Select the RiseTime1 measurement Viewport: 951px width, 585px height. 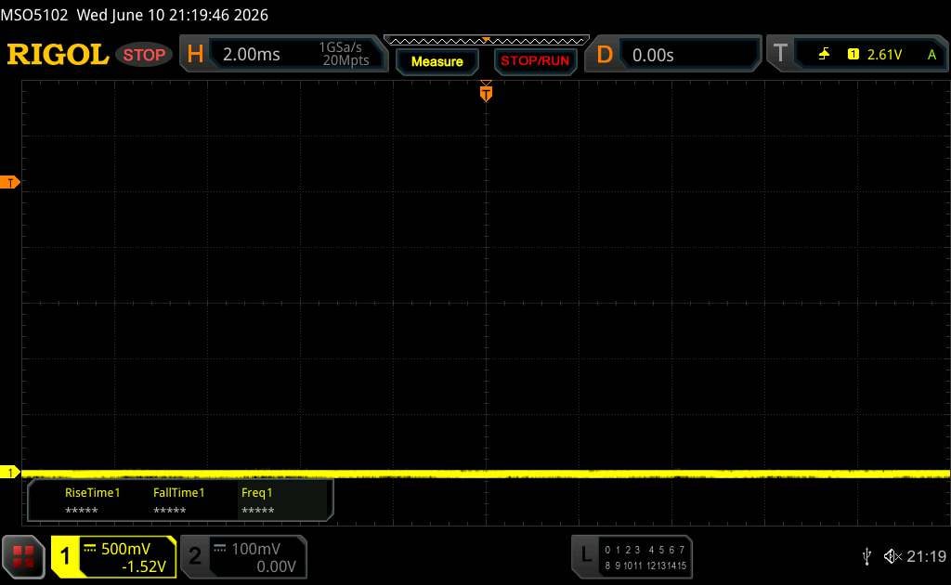[x=92, y=500]
